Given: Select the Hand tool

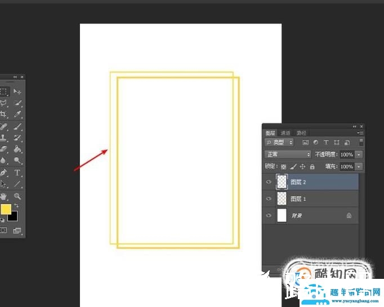Looking at the screenshot, I should click(3, 196).
